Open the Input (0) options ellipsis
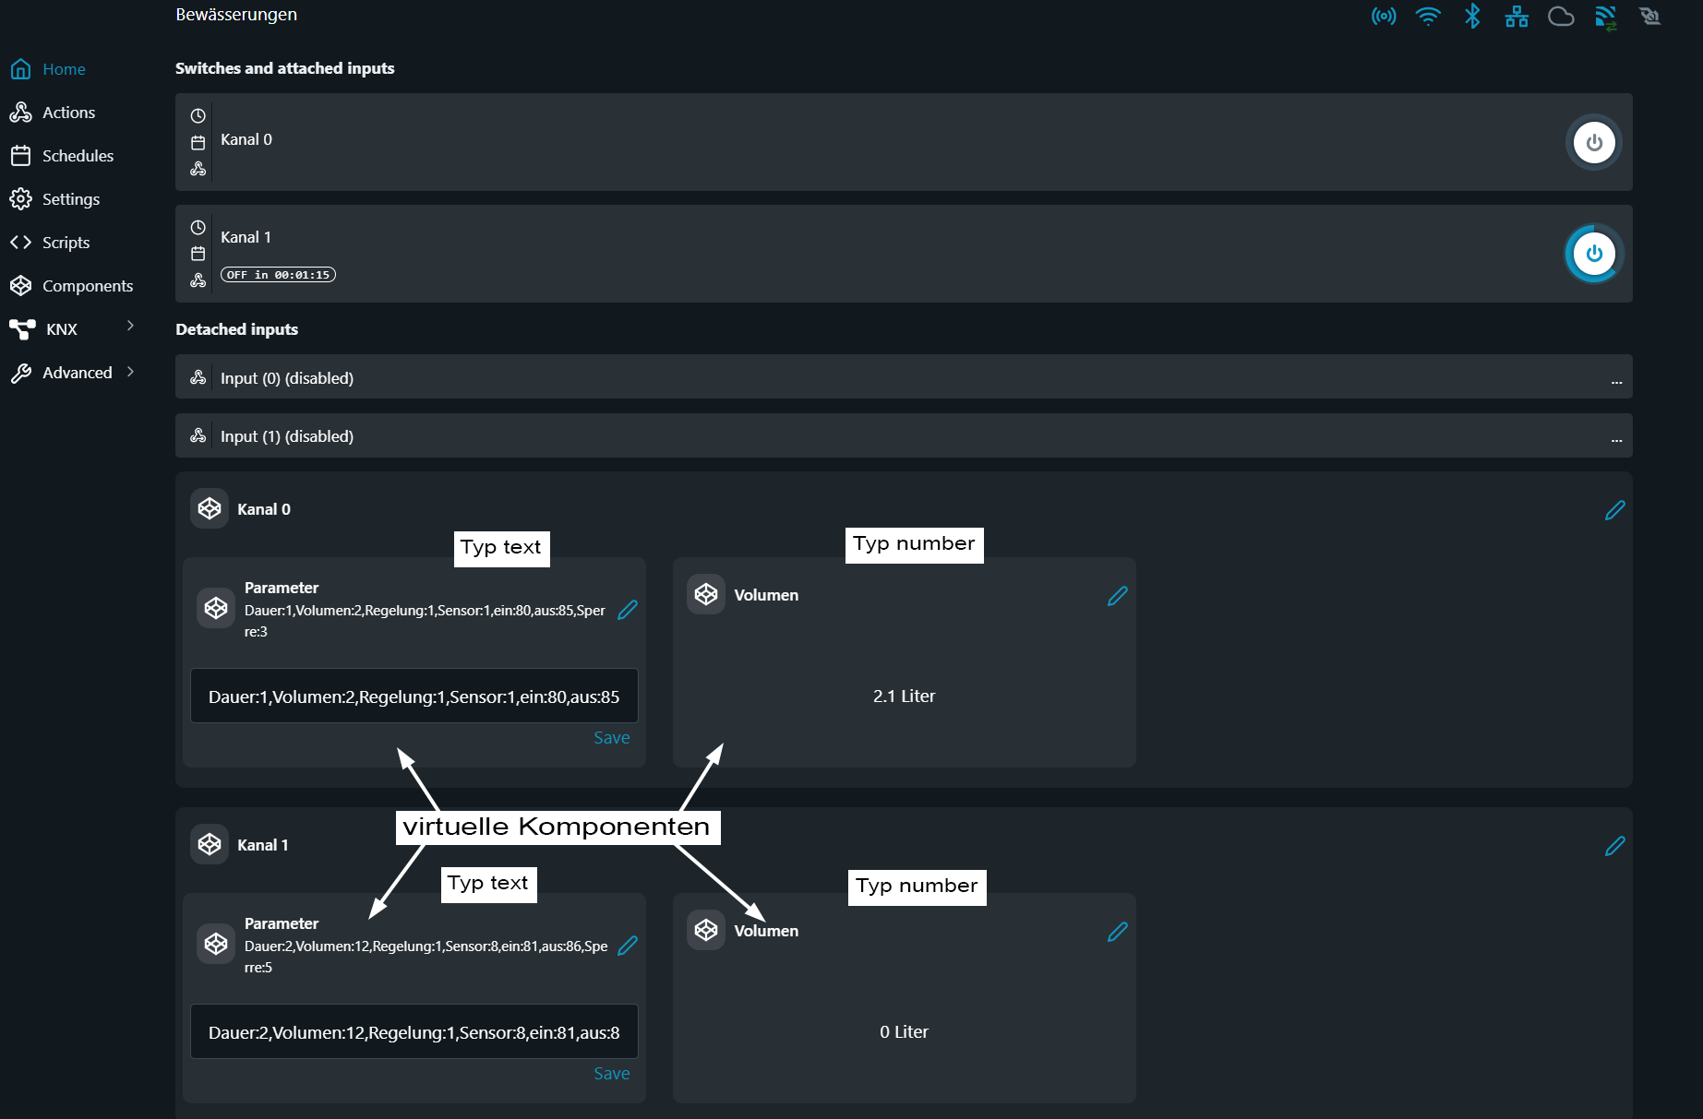Image resolution: width=1703 pixels, height=1119 pixels. pos(1616,379)
